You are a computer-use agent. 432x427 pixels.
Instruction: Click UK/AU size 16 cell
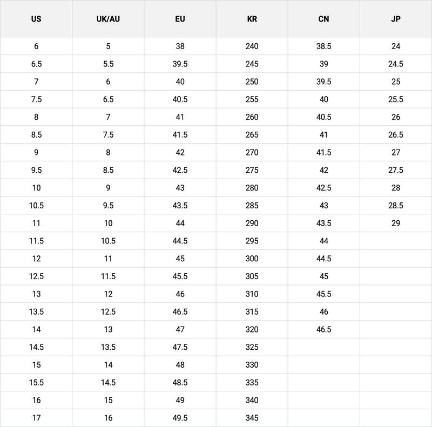point(108,418)
